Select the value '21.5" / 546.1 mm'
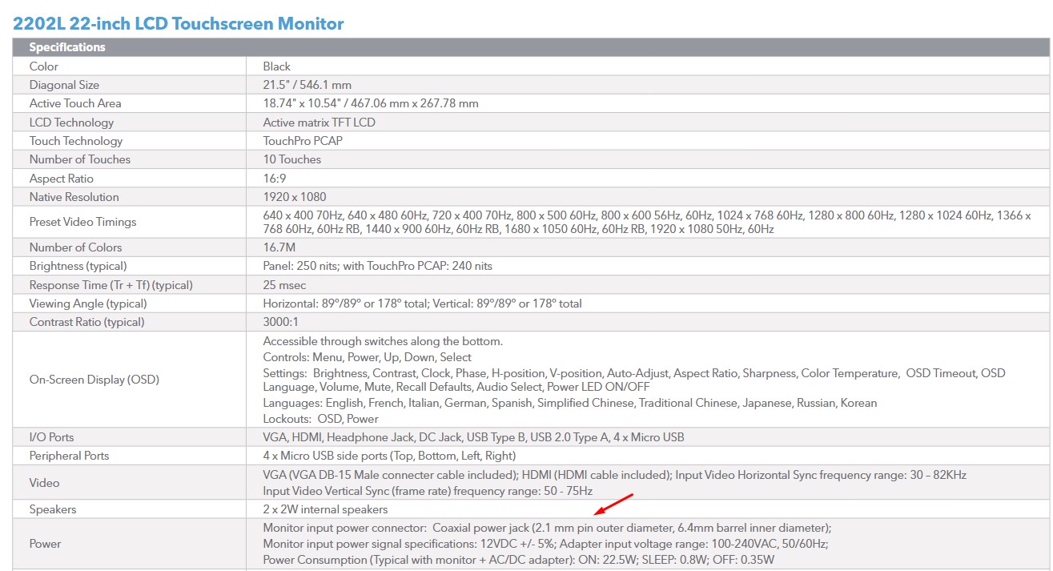Viewport: 1053px width, 571px height. point(307,85)
